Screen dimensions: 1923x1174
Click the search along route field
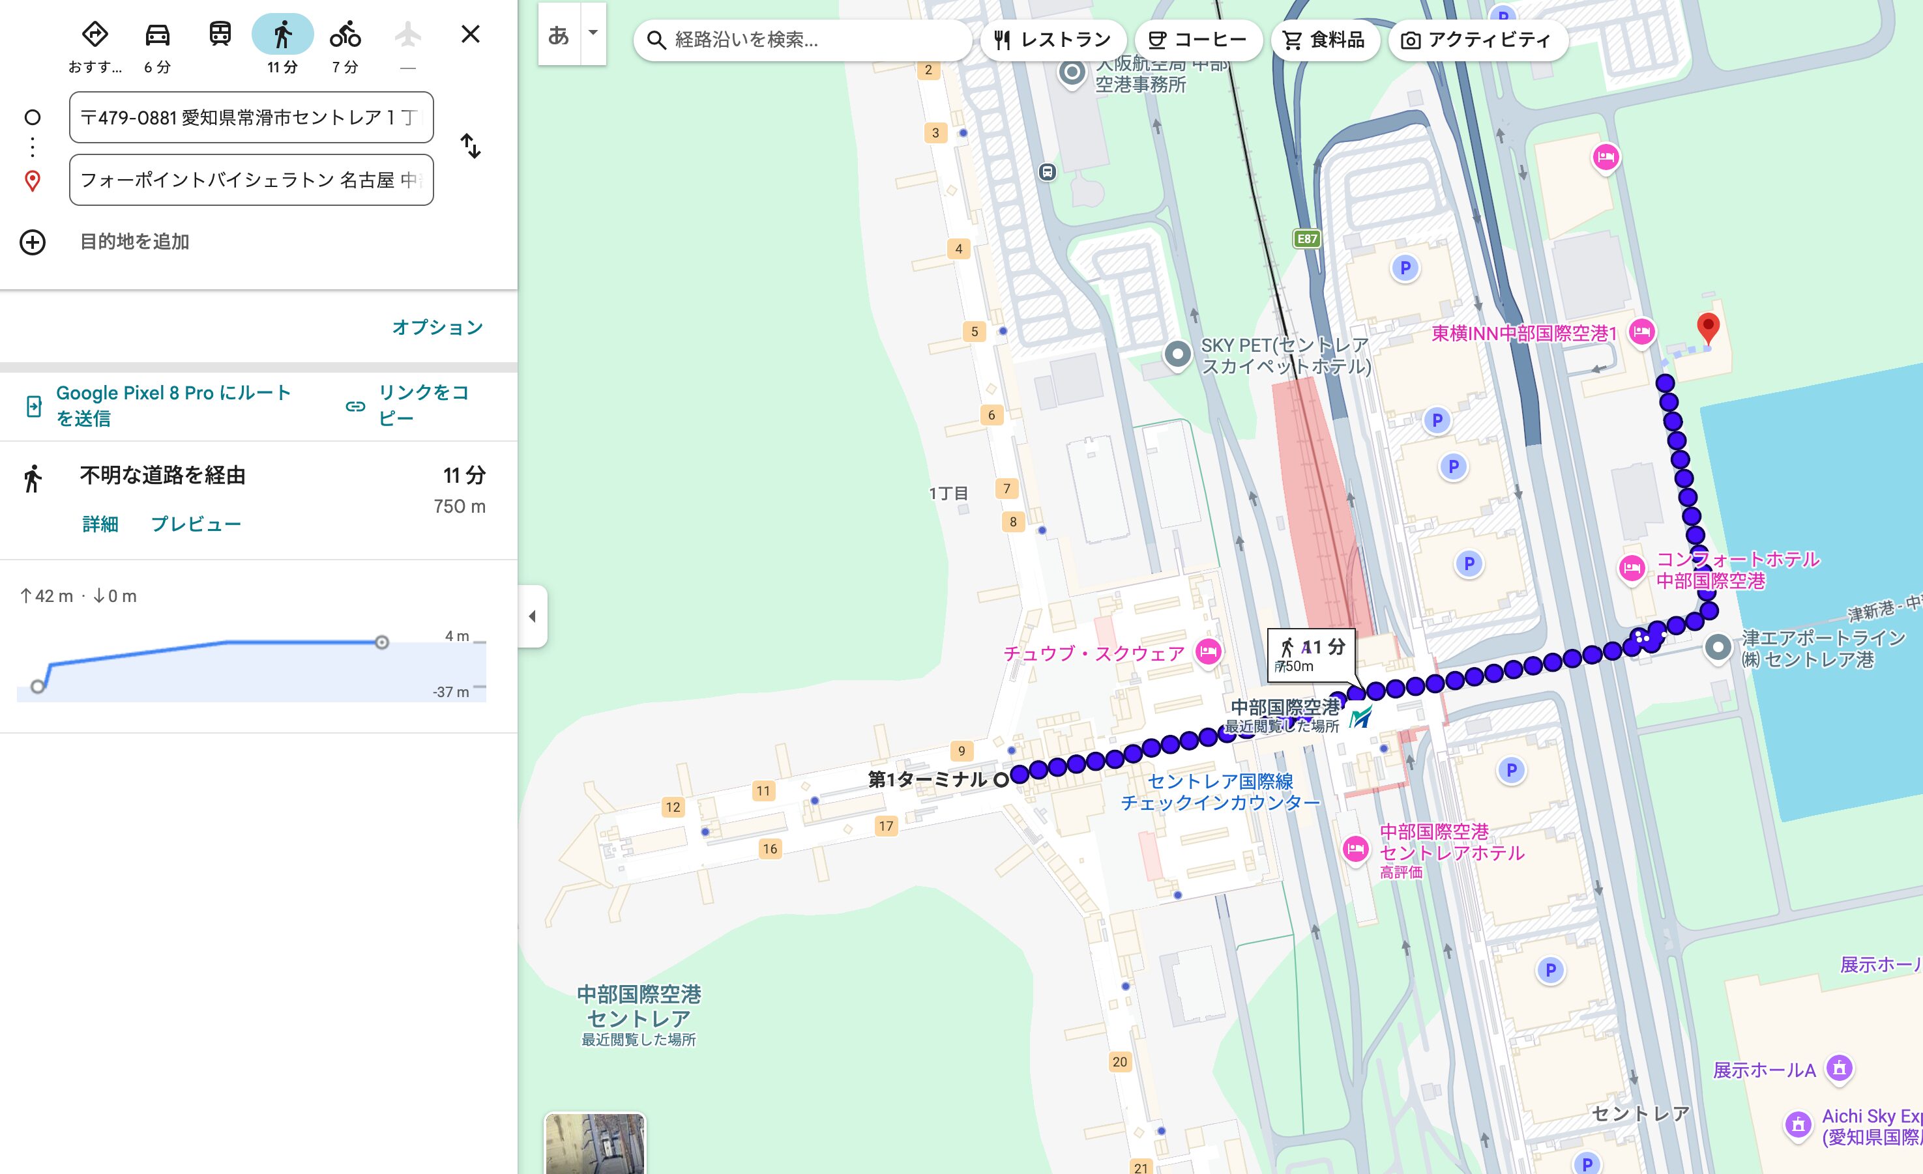804,40
